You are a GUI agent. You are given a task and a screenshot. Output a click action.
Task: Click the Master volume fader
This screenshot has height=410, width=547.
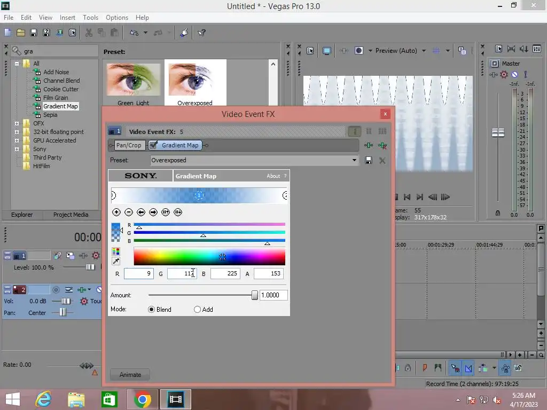click(x=498, y=132)
